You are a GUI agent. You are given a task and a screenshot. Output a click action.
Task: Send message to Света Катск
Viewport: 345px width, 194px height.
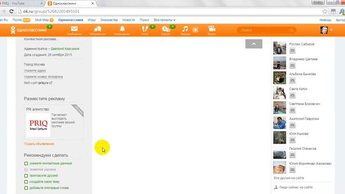292,95
